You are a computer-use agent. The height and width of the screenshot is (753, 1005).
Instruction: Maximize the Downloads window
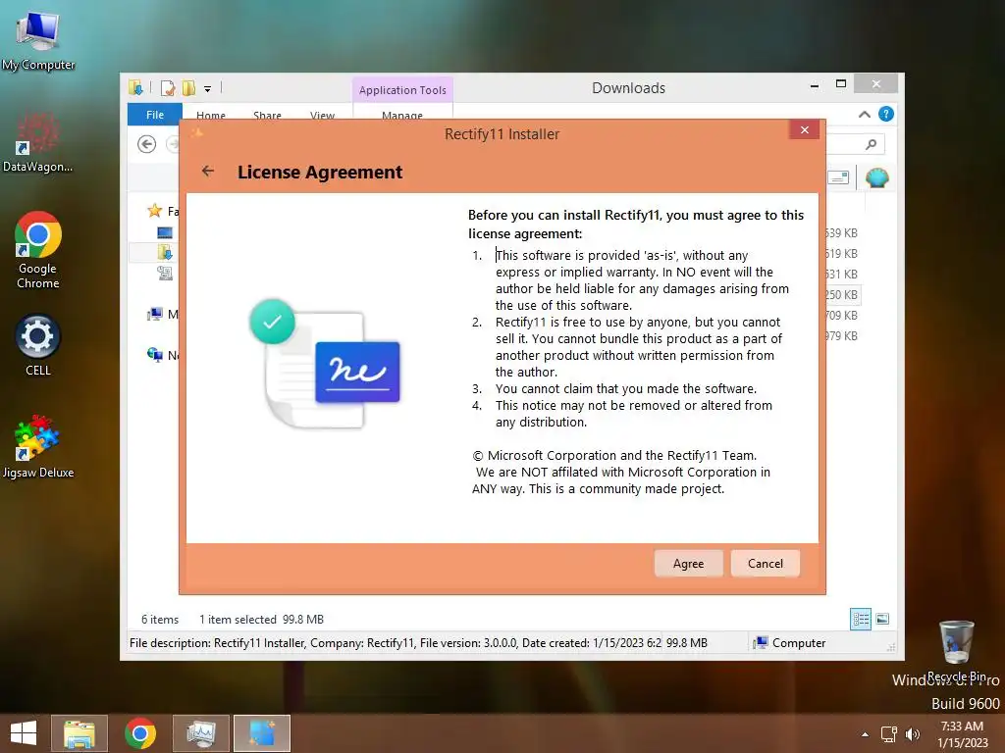tap(841, 84)
